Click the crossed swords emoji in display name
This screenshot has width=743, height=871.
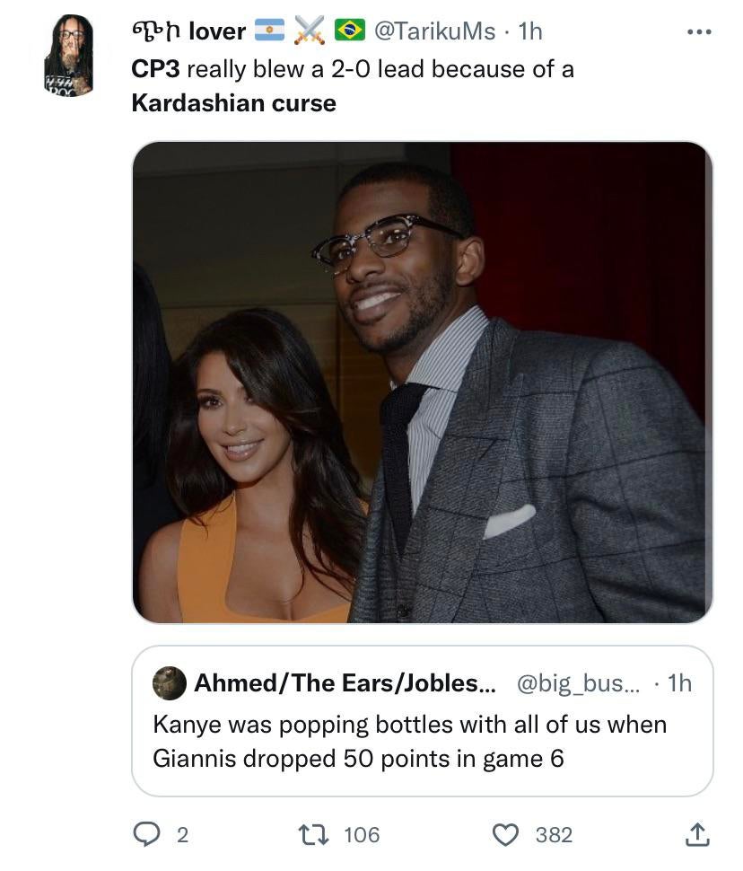point(310,31)
